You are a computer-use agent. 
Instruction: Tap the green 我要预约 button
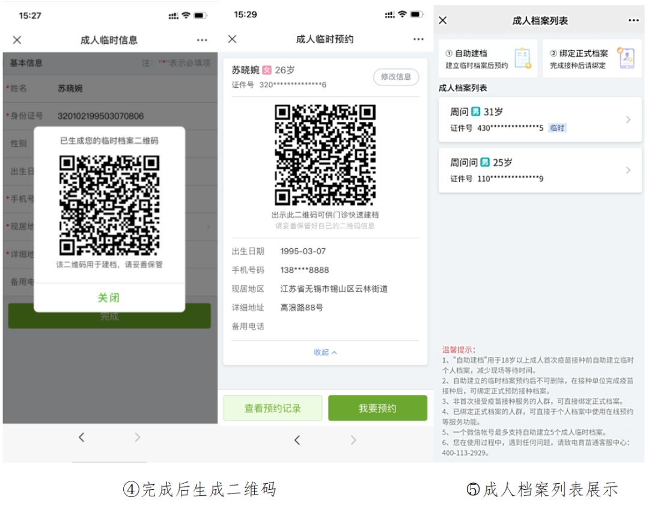coord(377,408)
